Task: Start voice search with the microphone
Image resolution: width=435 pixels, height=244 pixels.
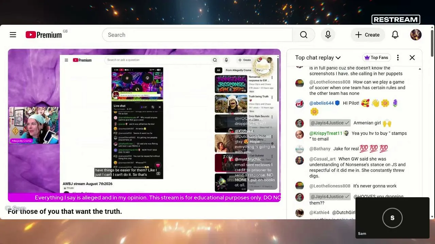Action: [328, 35]
